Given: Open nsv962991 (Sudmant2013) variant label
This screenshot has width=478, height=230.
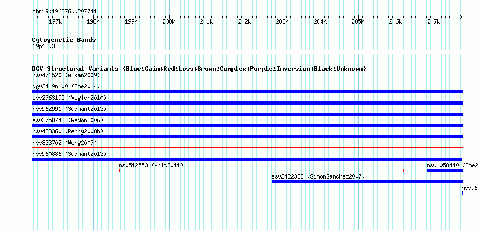Looking at the screenshot, I should pyautogui.click(x=69, y=109).
